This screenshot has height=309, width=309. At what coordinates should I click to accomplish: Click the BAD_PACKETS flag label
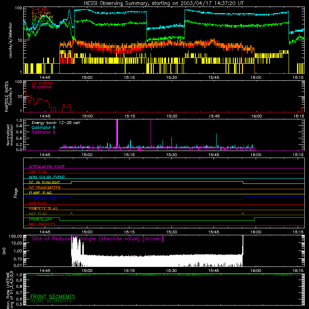click(x=42, y=224)
